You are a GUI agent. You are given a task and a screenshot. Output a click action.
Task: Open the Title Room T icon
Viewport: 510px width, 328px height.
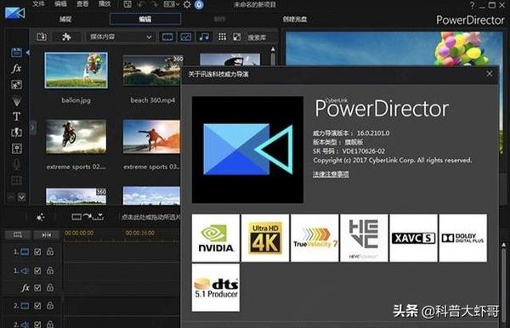click(x=17, y=116)
